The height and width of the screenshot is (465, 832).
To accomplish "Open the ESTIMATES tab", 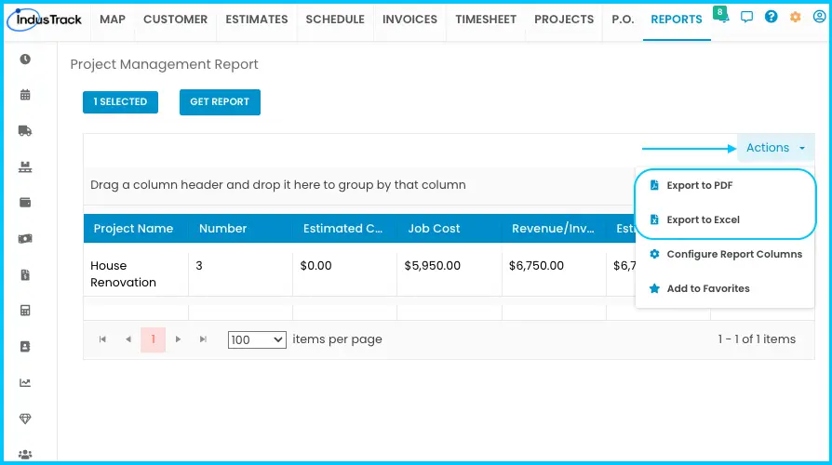I will 257,20.
